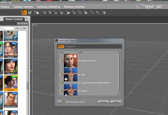Screen dimensions: 168x115
Task: Click the '16 : 9' viewport aspect label
Action: click(35, 25)
